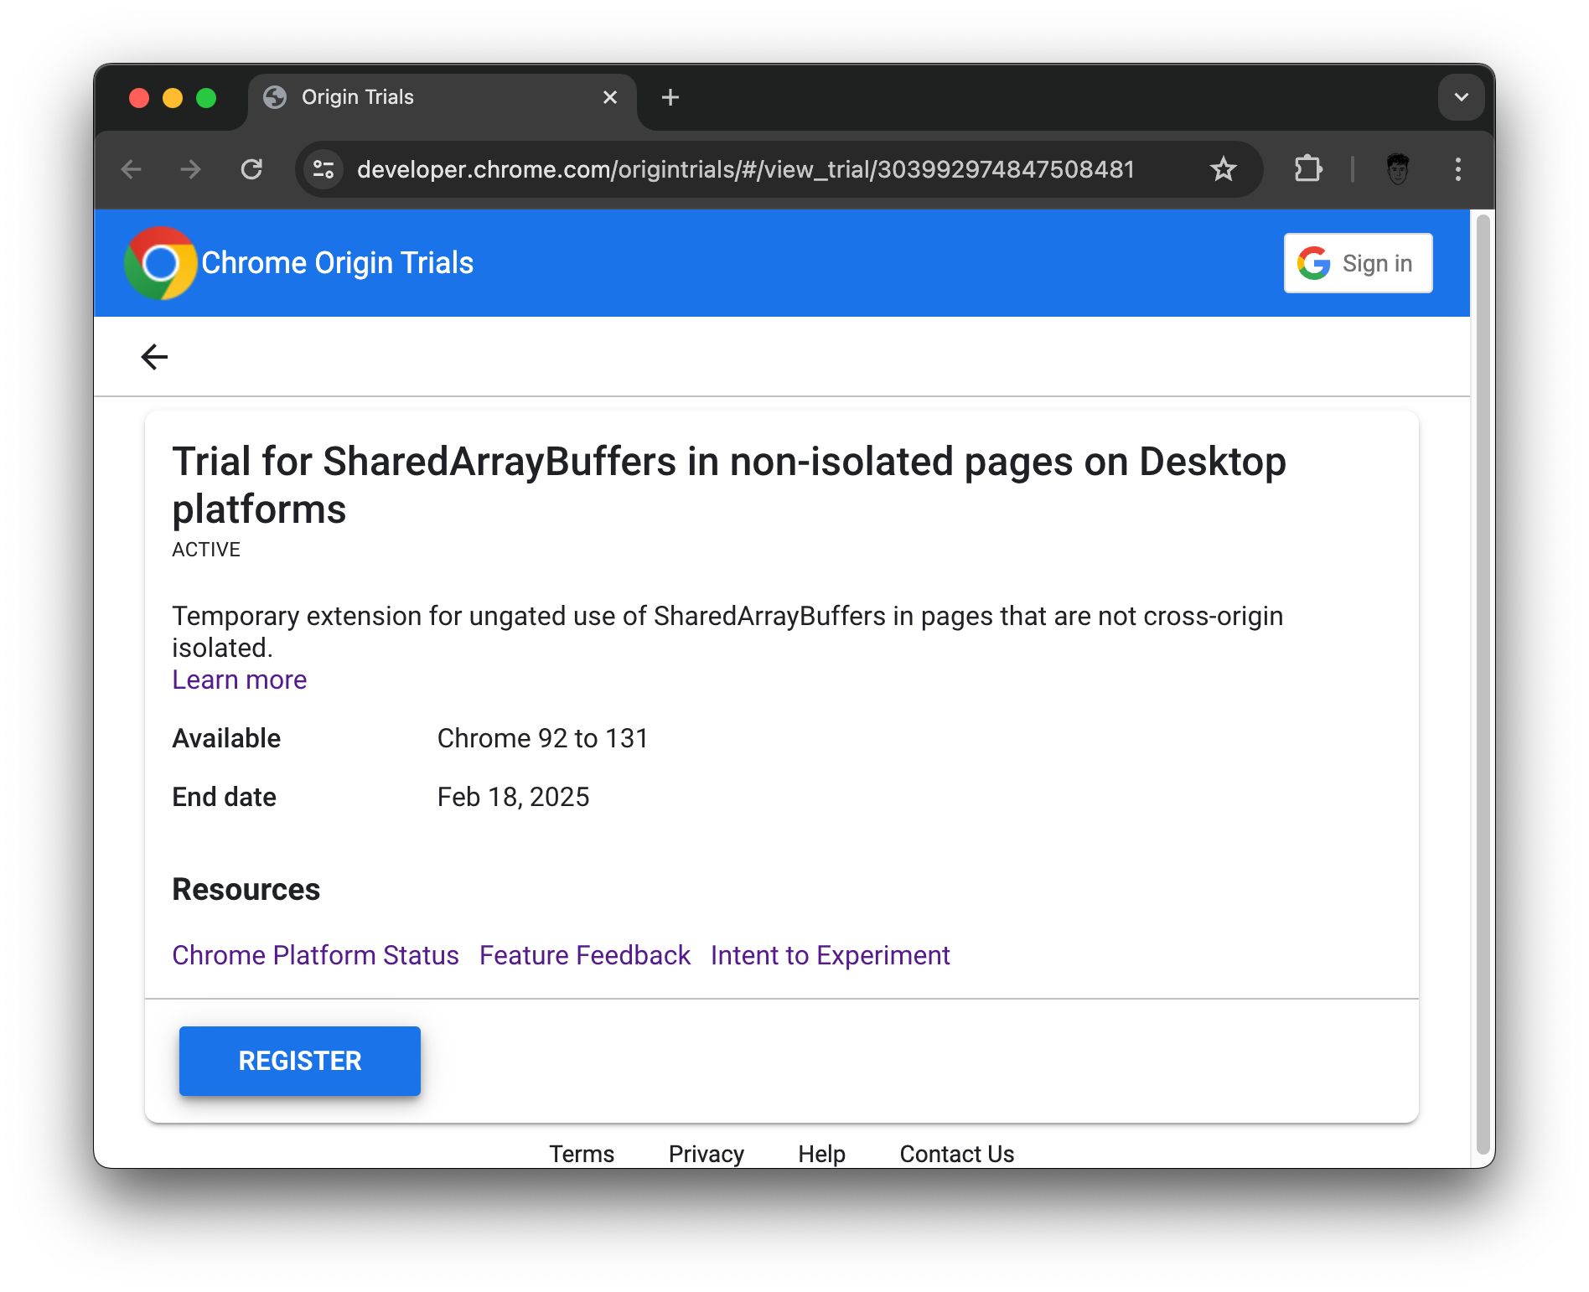
Task: Click the forward navigation arrow
Action: click(x=190, y=169)
